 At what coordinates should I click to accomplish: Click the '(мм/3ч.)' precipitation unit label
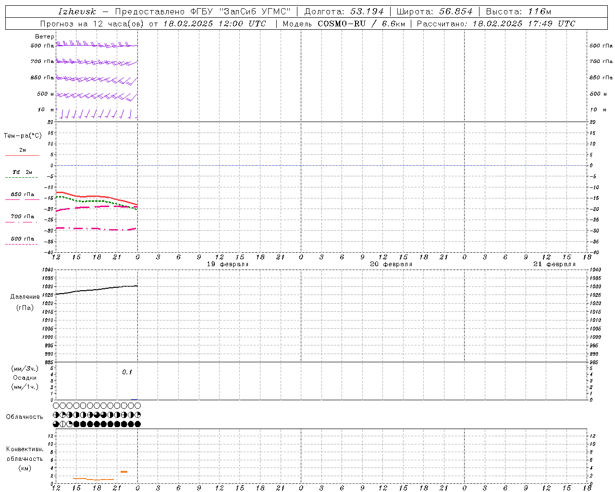tap(25, 369)
